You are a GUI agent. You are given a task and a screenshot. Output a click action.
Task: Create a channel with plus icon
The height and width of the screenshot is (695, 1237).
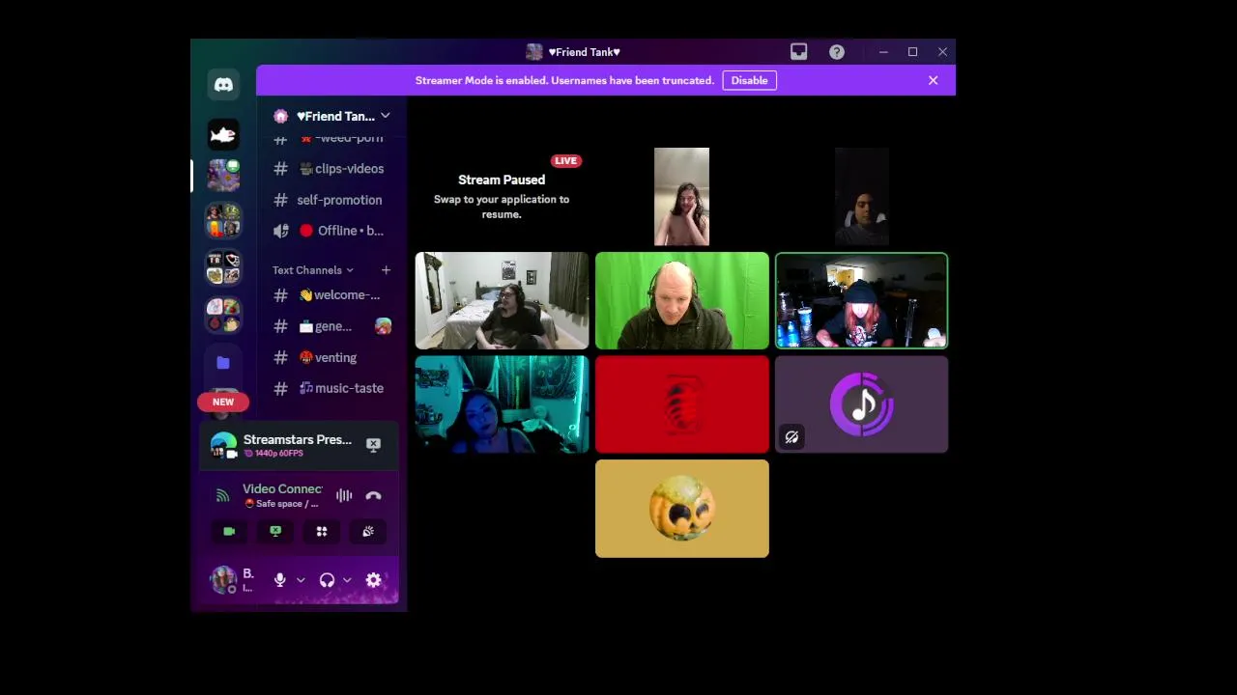(x=386, y=270)
